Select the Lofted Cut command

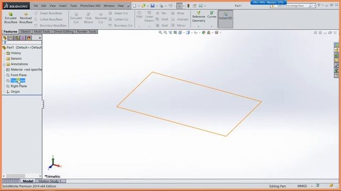pos(119,19)
